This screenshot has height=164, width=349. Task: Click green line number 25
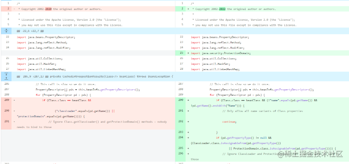[x=181, y=53]
